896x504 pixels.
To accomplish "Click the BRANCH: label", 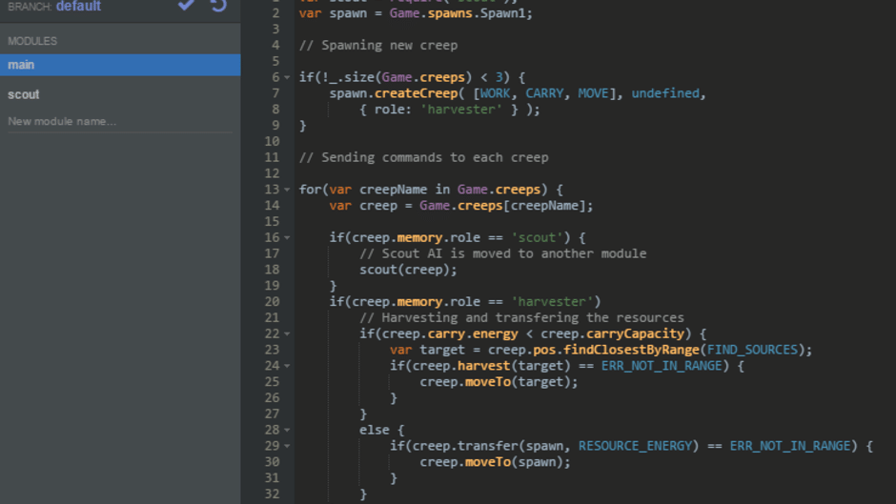I will 30,7.
